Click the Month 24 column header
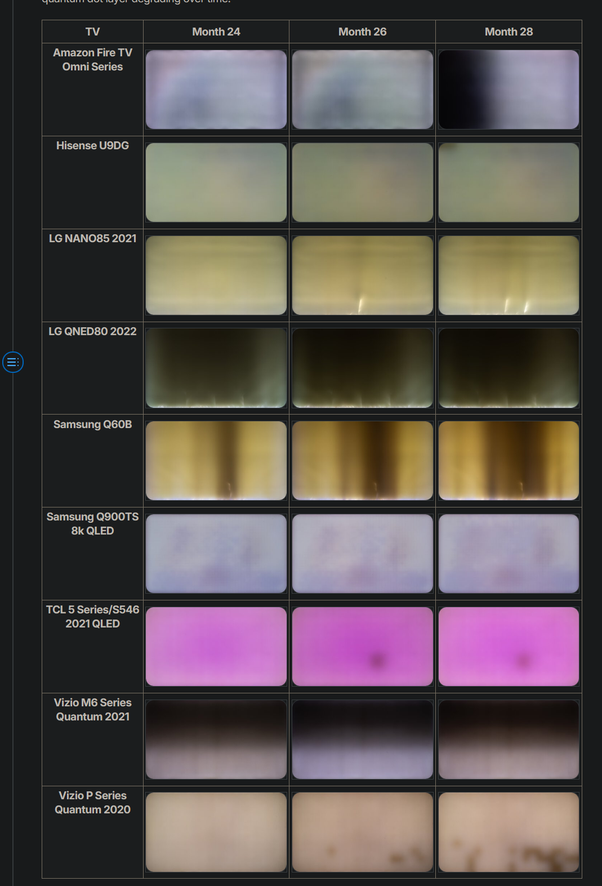The width and height of the screenshot is (602, 886). coord(216,32)
